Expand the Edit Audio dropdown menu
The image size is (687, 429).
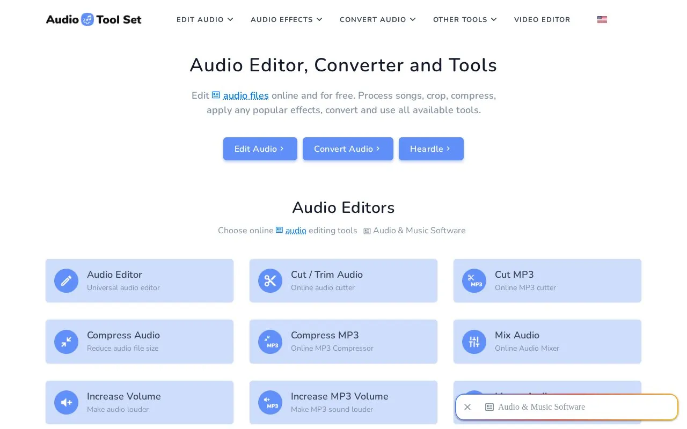click(205, 20)
